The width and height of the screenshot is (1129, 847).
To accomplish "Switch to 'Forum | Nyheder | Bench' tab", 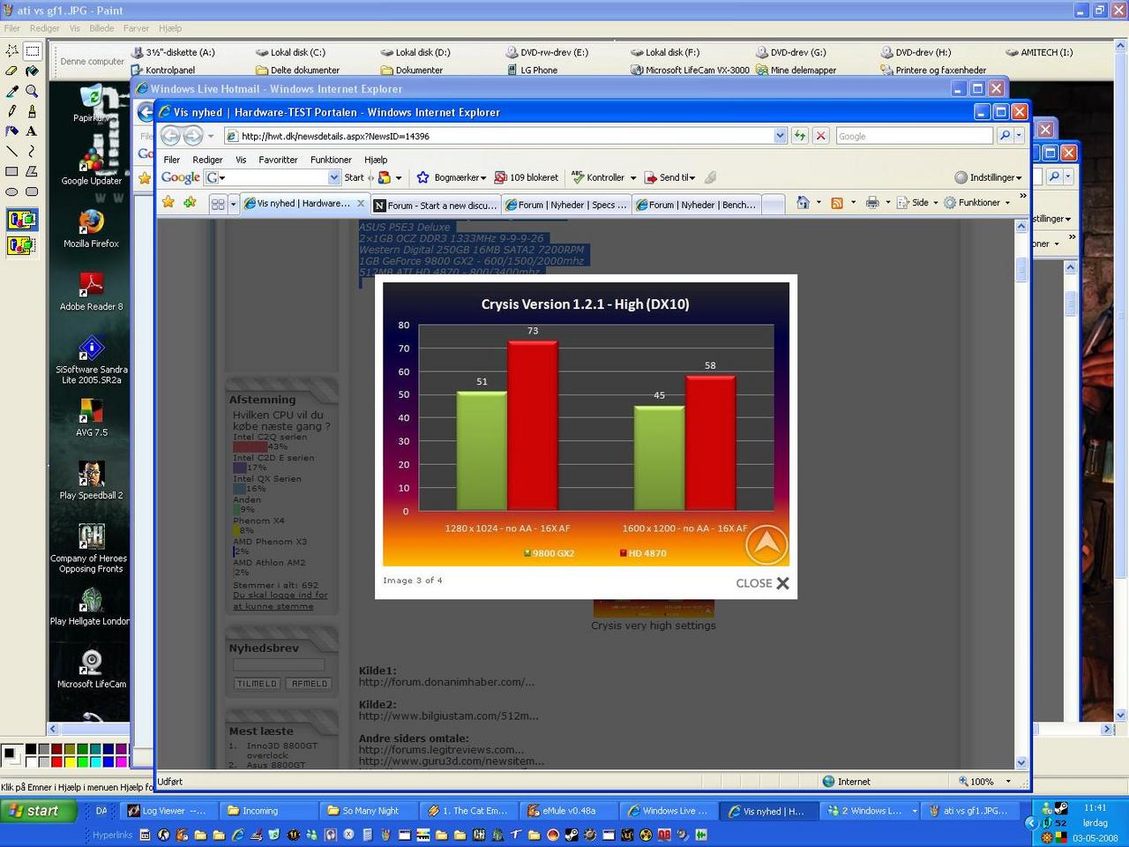I will 697,205.
